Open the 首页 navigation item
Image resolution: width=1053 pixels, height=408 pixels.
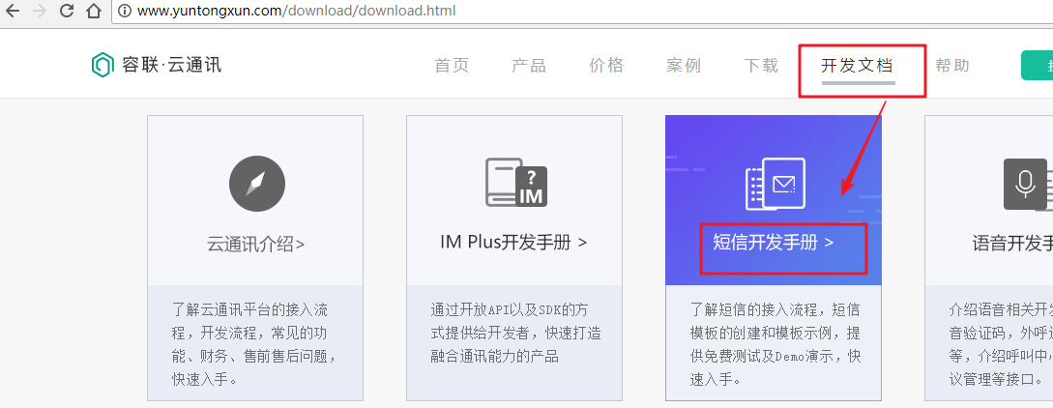452,66
